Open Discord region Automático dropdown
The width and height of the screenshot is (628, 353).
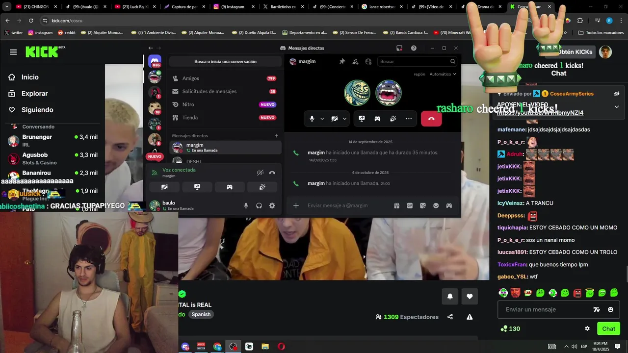click(x=443, y=74)
